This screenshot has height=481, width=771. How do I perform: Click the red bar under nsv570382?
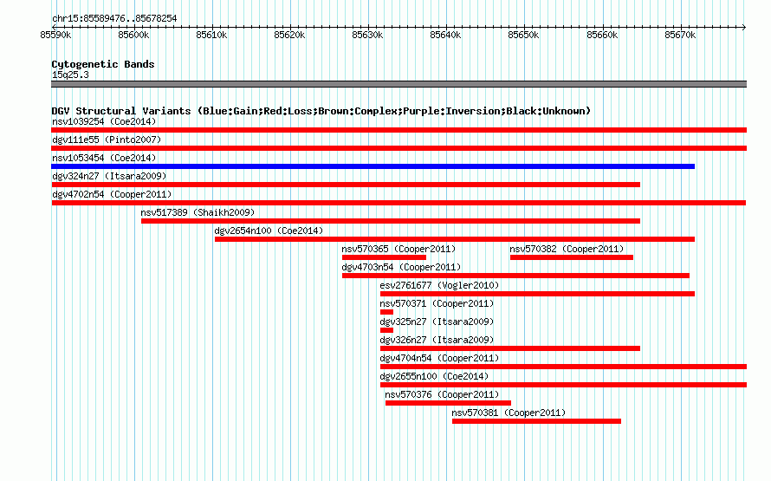pos(572,257)
